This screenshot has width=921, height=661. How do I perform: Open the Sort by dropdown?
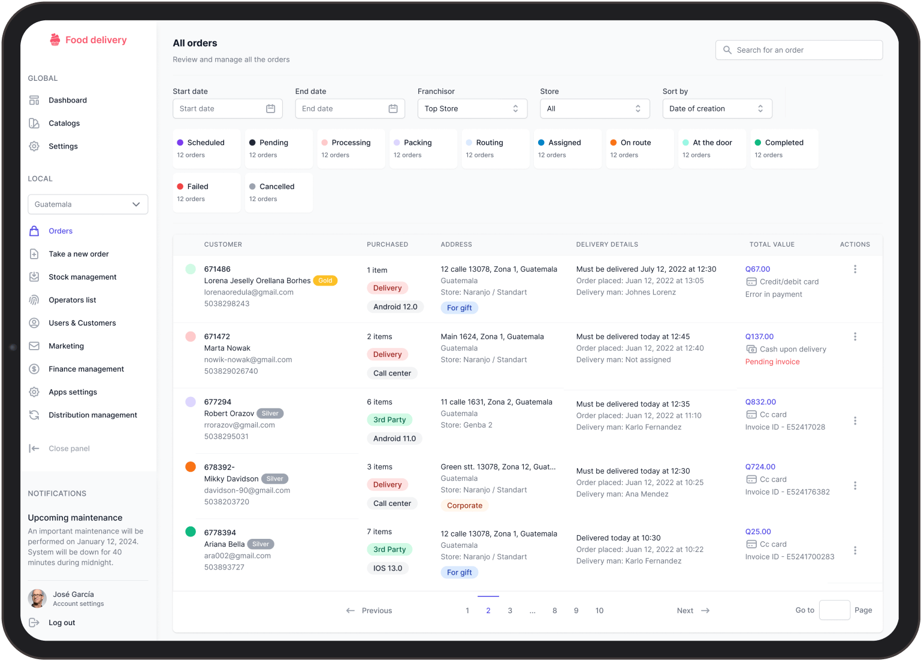[x=717, y=108]
